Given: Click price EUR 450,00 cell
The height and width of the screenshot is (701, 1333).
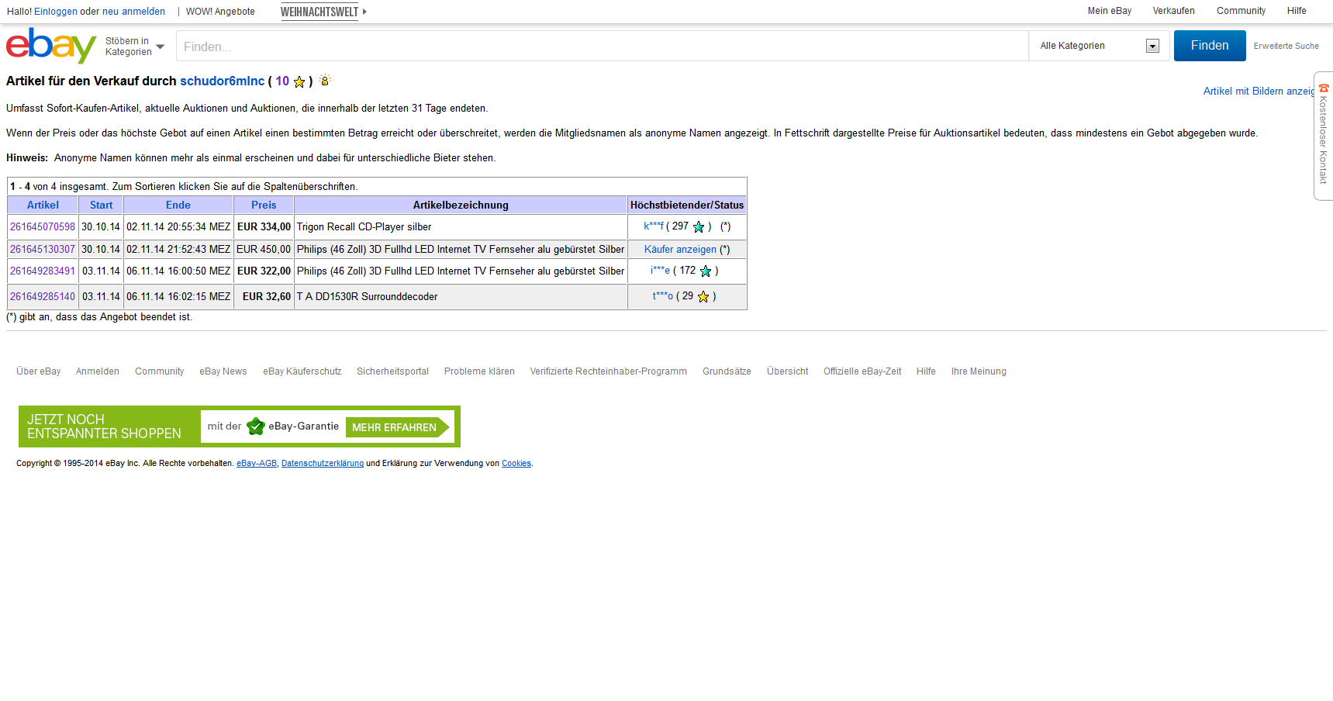Looking at the screenshot, I should (264, 250).
